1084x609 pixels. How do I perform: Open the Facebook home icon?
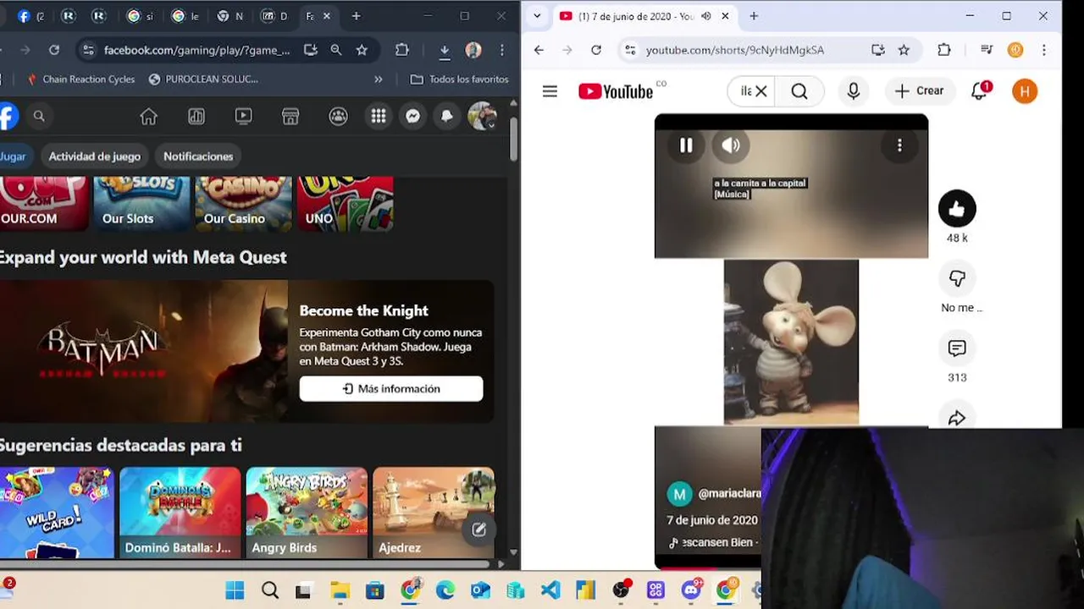pos(148,117)
